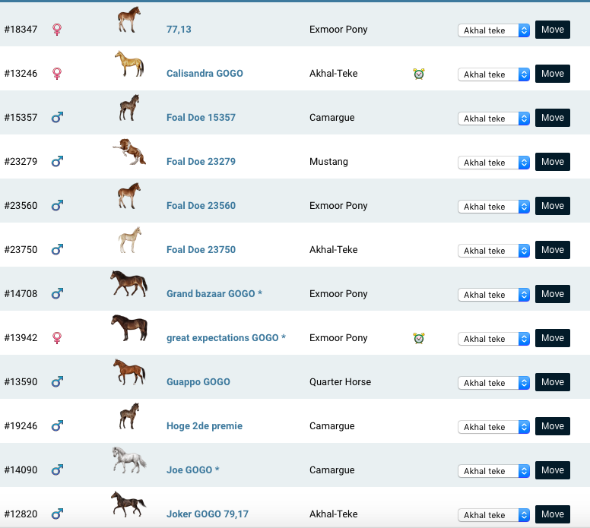The width and height of the screenshot is (590, 528).
Task: Open the breed dropdown for horse 77,13
Action: click(x=493, y=30)
